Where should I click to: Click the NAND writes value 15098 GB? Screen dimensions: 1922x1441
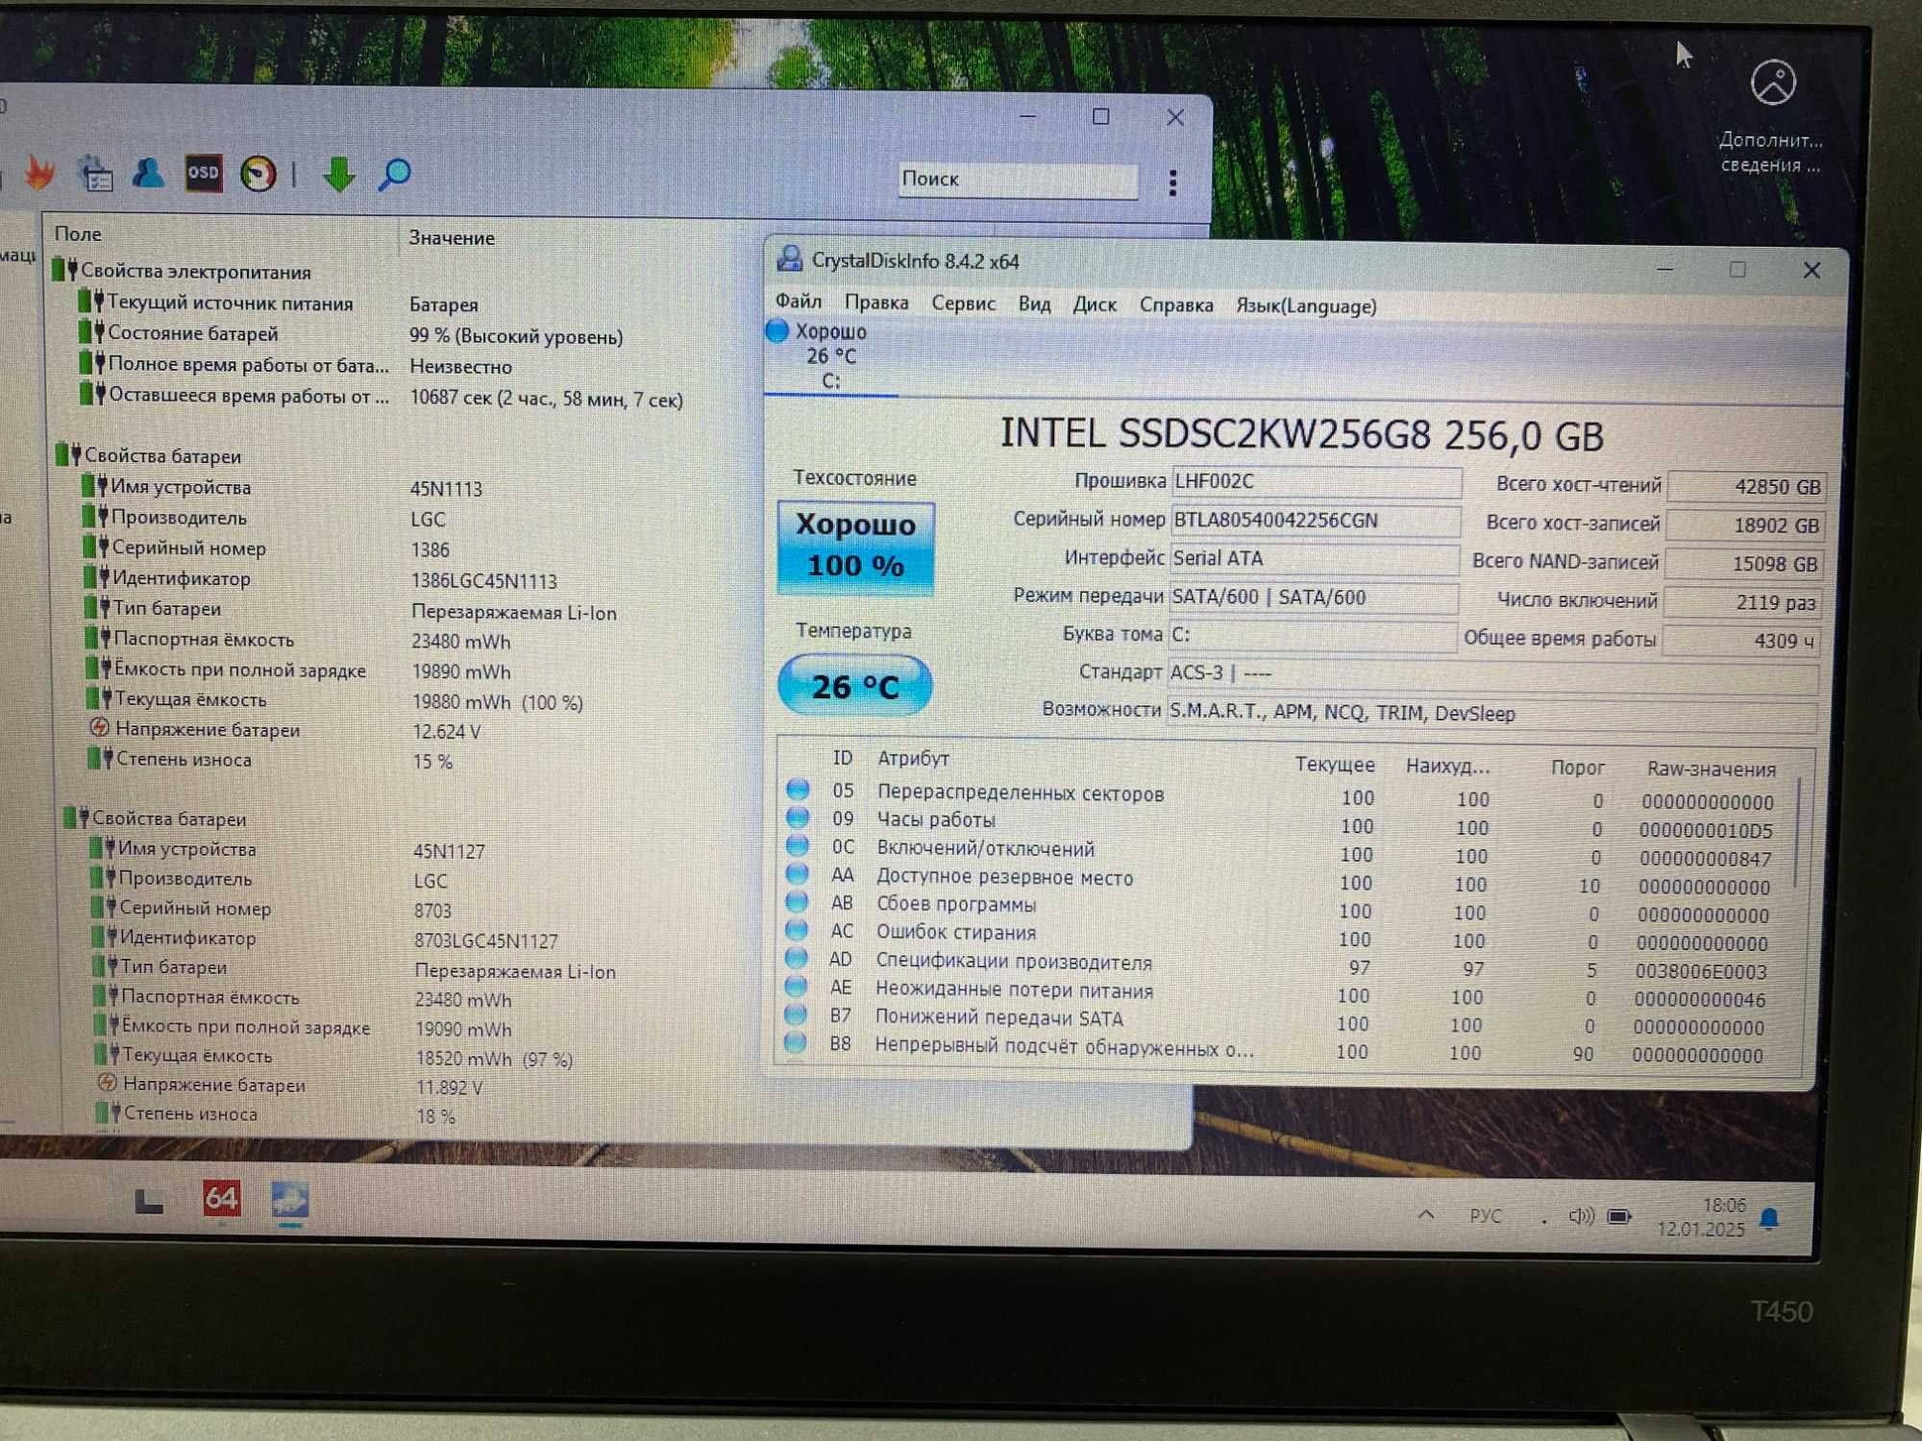click(x=1743, y=564)
